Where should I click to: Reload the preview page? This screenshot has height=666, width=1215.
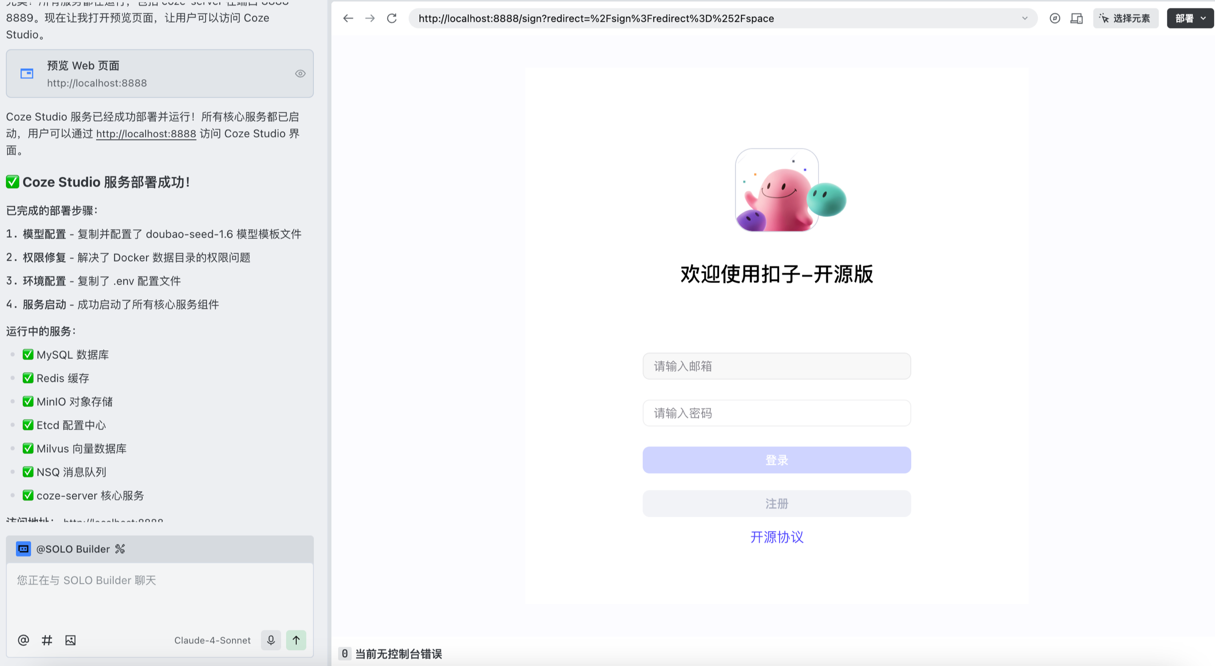[392, 18]
